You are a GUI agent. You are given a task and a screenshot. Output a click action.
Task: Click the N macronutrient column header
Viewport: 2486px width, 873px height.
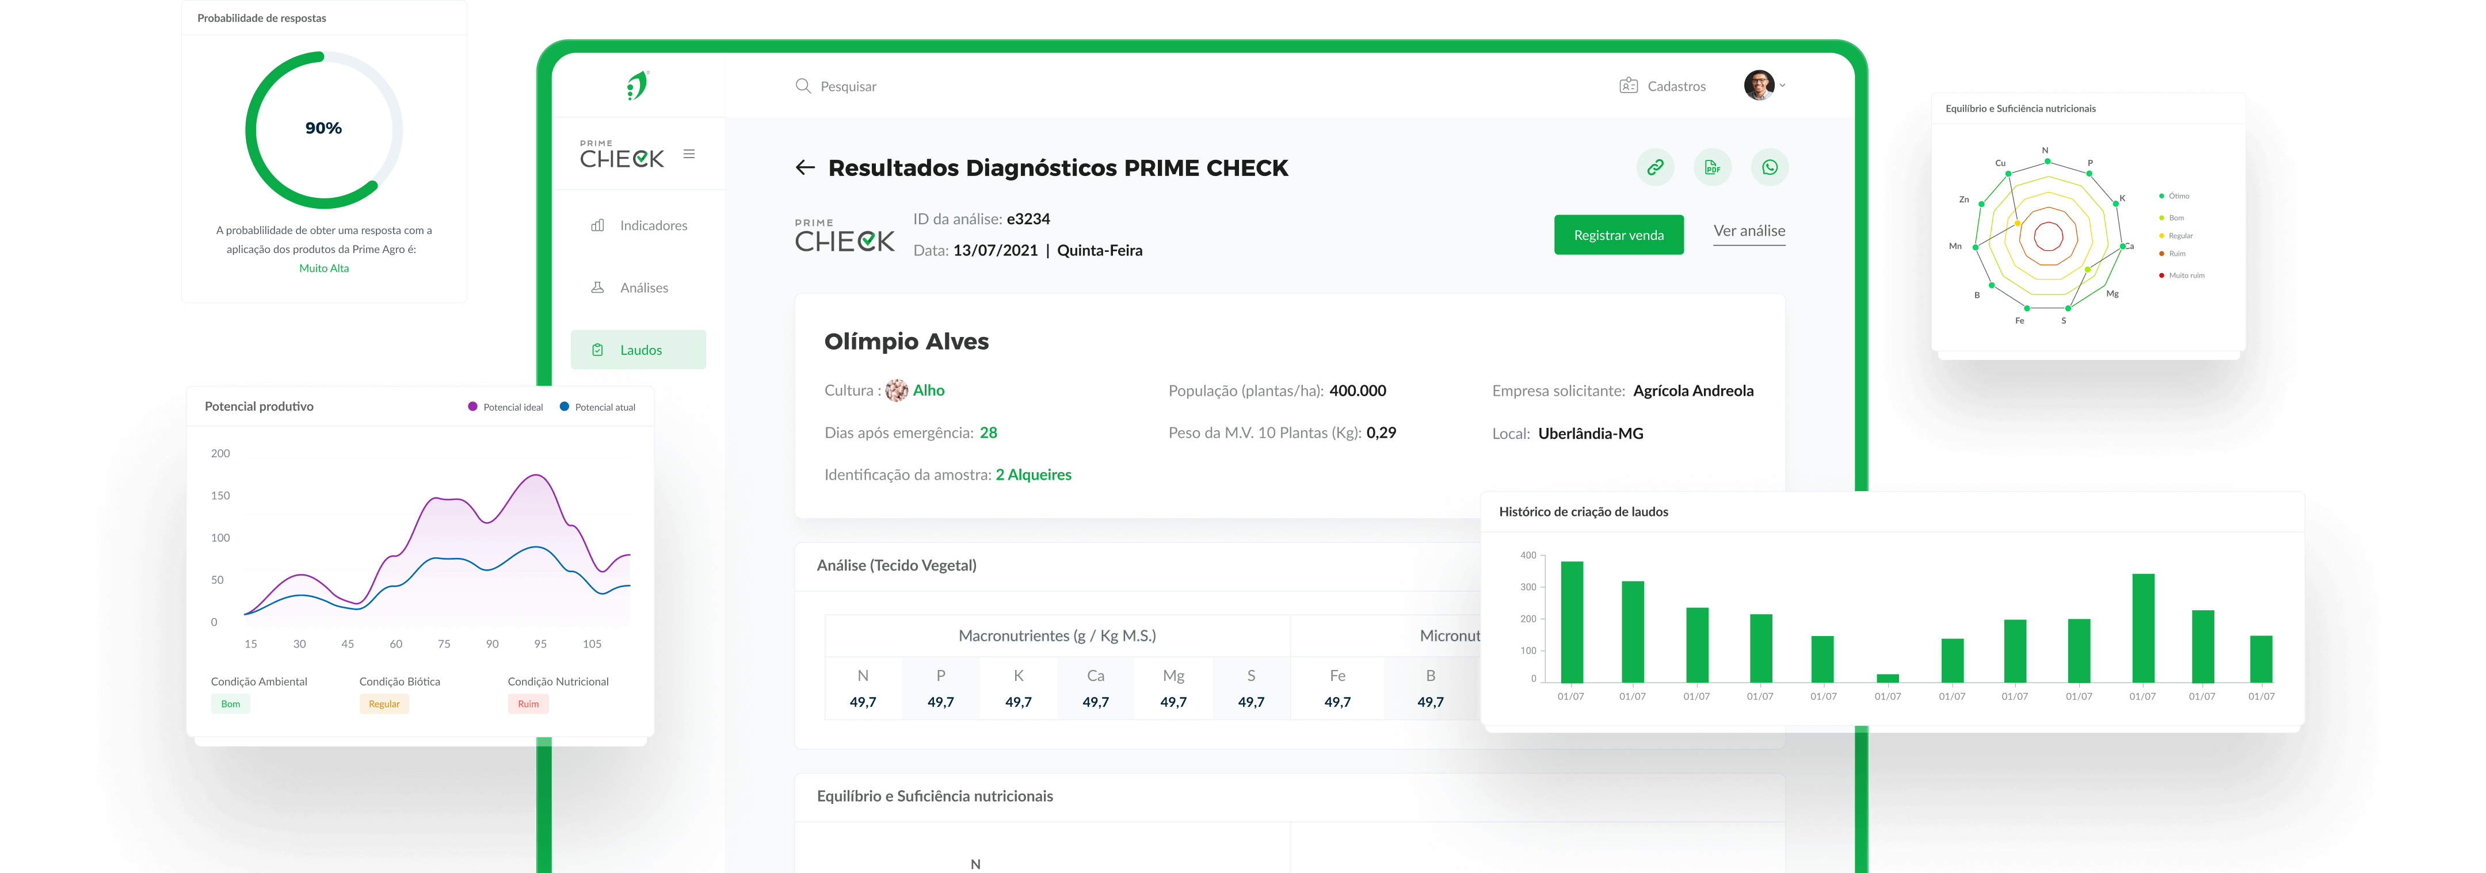(x=863, y=676)
